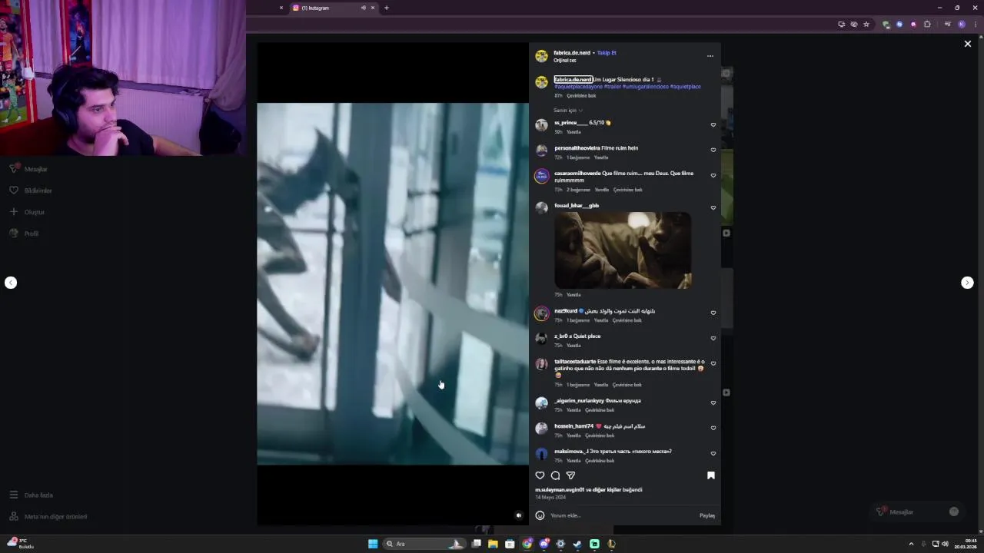984x553 pixels.
Task: Open the #trailer hashtag
Action: pyautogui.click(x=612, y=87)
